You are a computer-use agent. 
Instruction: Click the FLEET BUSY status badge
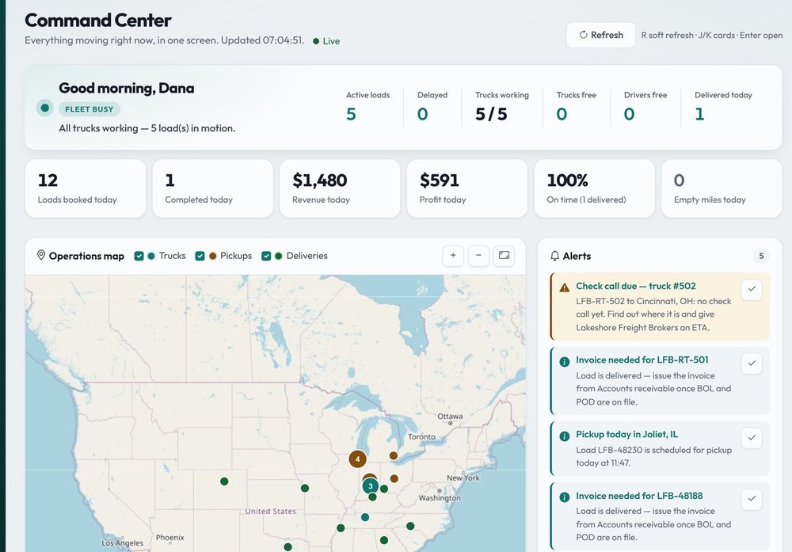(89, 109)
